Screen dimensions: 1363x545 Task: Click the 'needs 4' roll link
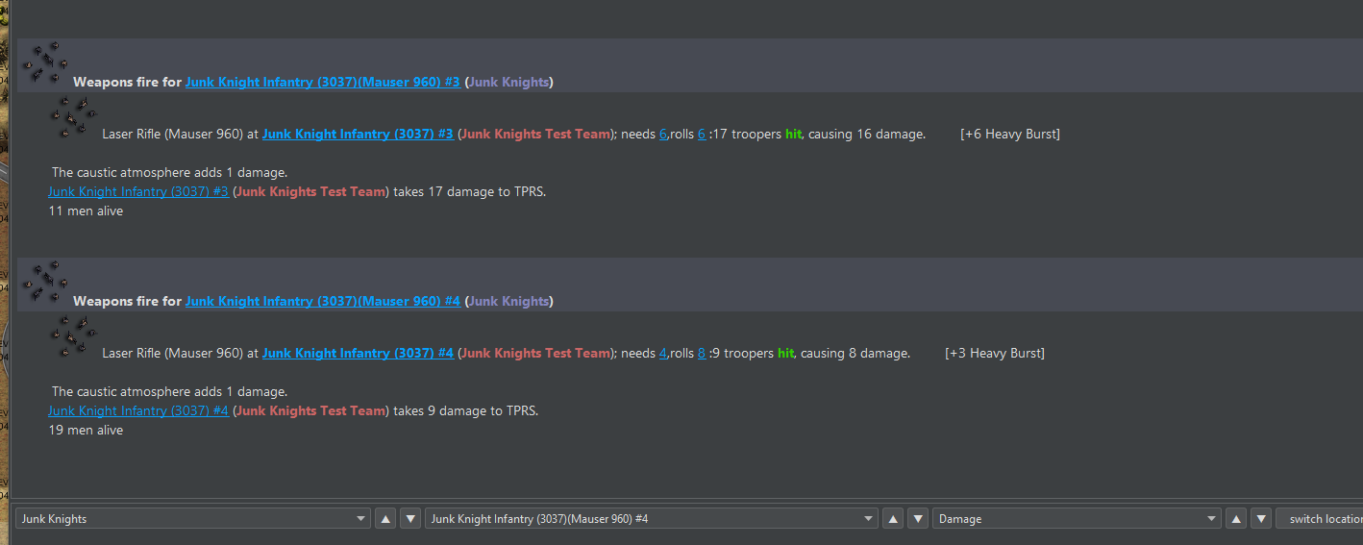coord(663,354)
